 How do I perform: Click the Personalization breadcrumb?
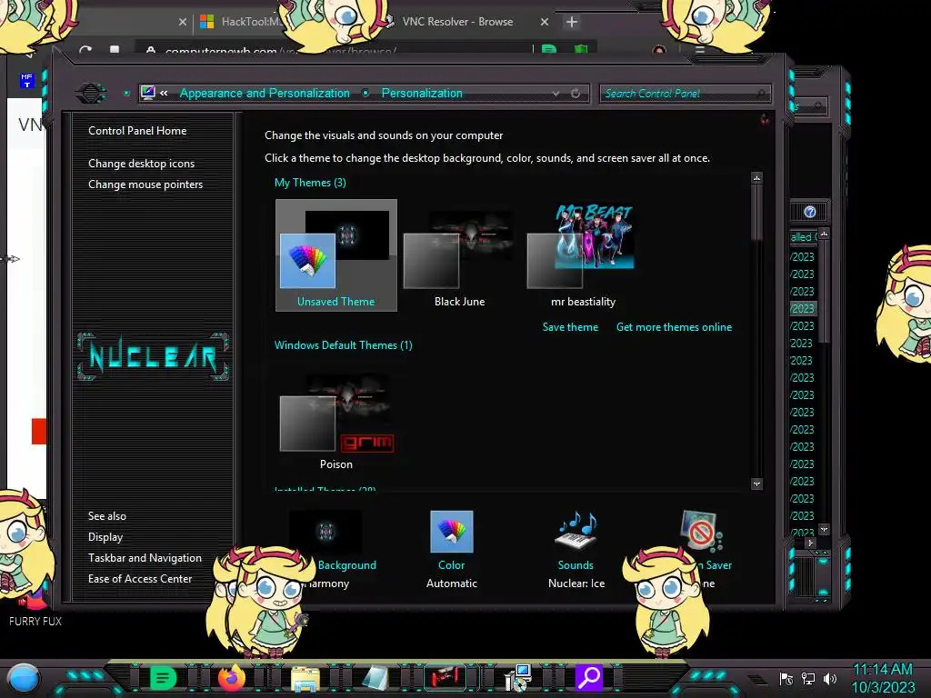[x=422, y=94]
